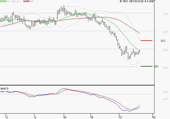Click the green support line at 551
170x119 pixels.
click(146, 66)
